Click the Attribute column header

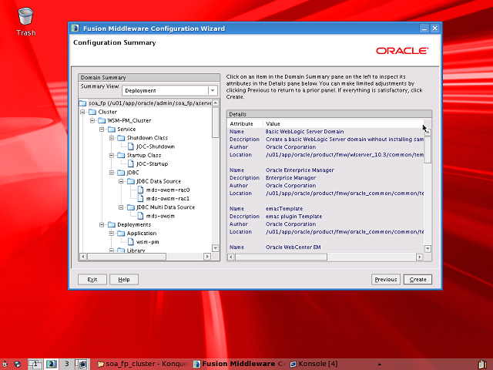coord(245,123)
